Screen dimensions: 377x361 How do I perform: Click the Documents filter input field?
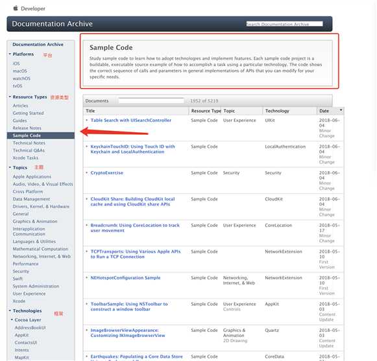click(x=151, y=100)
